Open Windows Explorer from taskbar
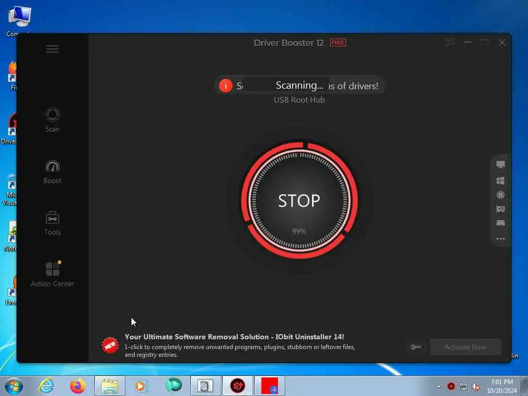The height and width of the screenshot is (396, 528). coord(110,386)
